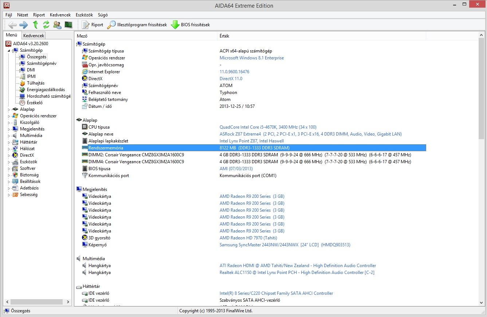
Task: Open the Súgó menu
Action: pos(103,15)
